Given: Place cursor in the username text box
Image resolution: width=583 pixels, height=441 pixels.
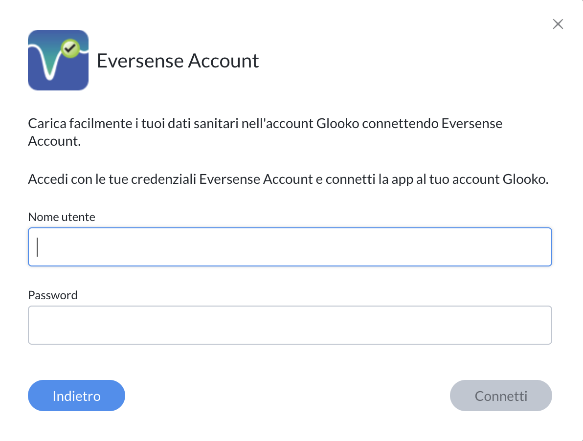Looking at the screenshot, I should point(290,247).
